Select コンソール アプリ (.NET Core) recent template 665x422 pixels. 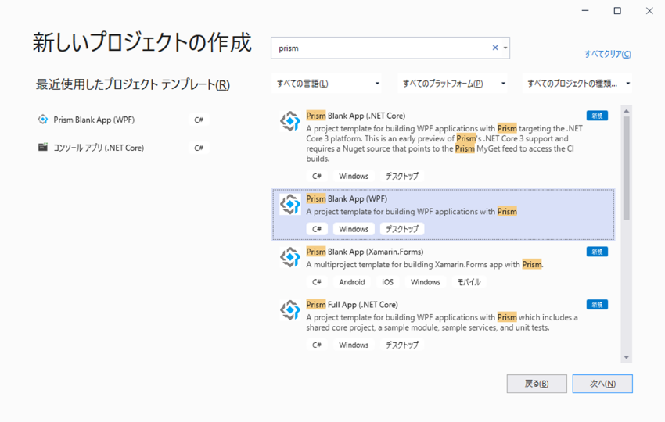tap(99, 148)
